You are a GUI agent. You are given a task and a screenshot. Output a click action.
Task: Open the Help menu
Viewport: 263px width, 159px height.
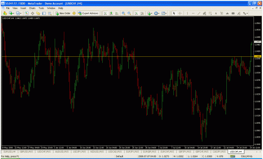(61, 8)
